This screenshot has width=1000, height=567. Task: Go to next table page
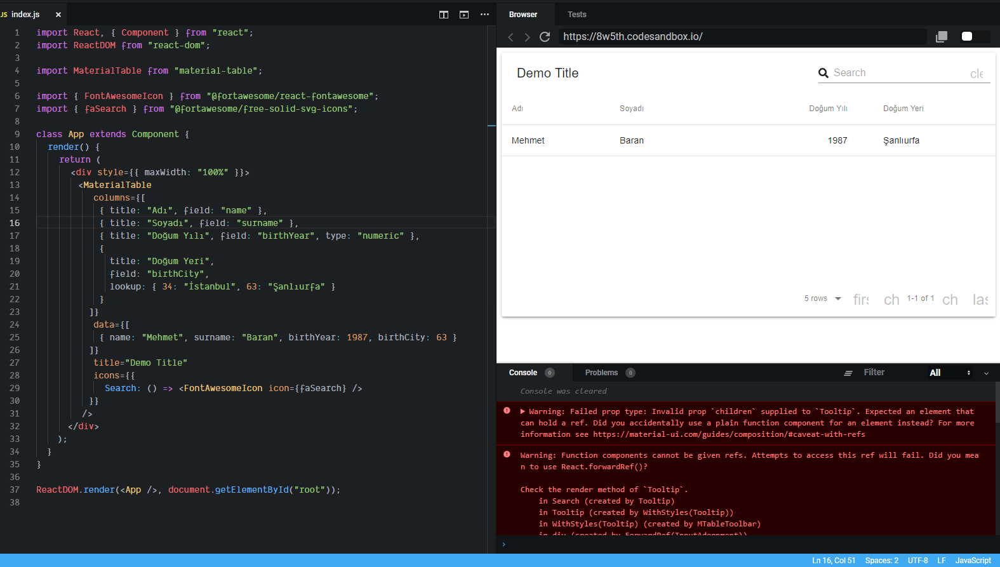click(950, 299)
